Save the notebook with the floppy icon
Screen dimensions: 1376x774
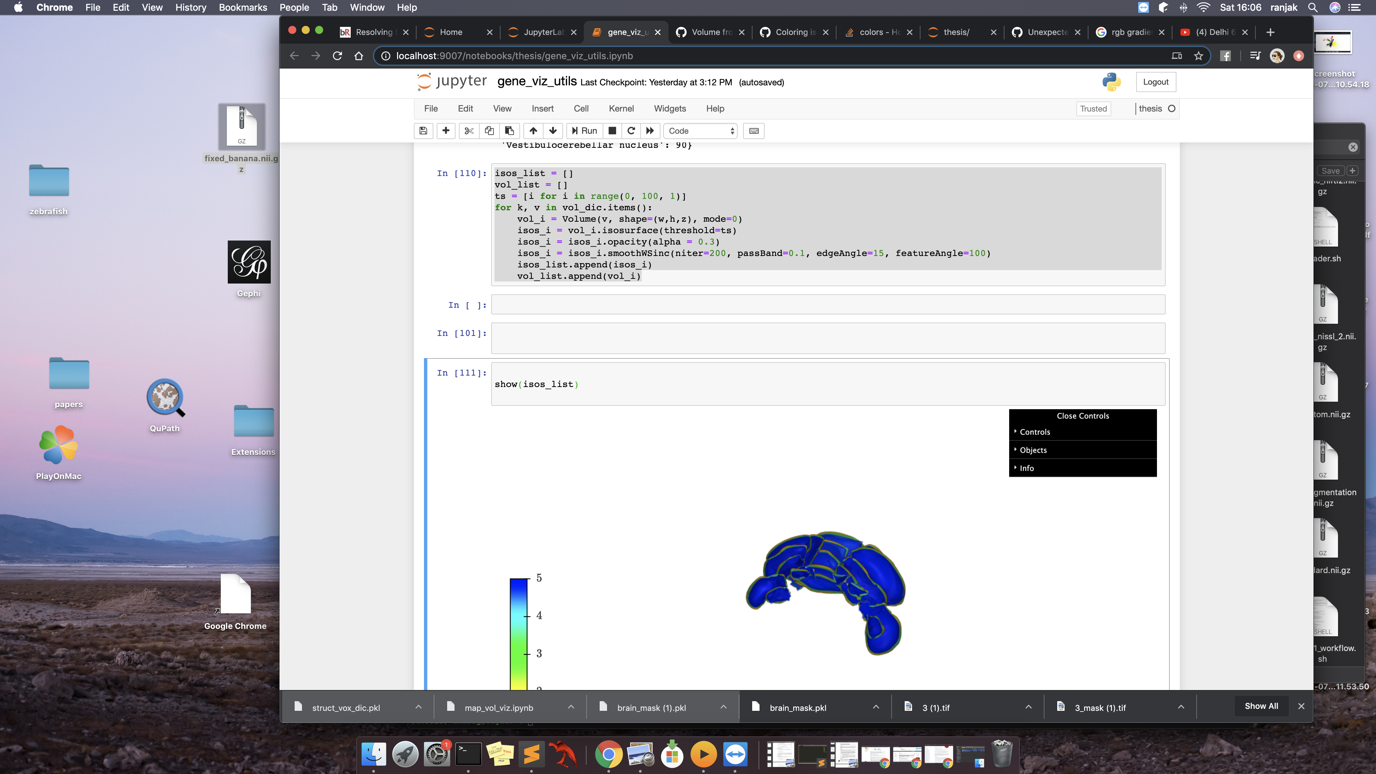pos(423,131)
